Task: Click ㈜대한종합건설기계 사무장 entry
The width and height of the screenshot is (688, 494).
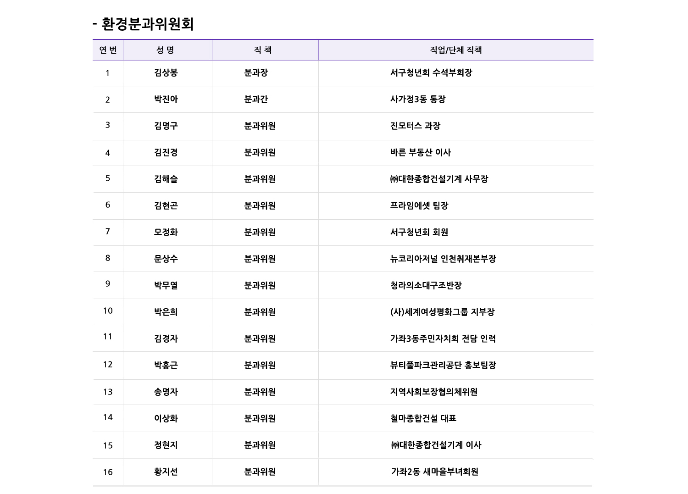Action: (x=438, y=179)
